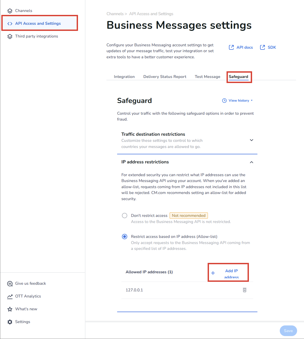Screen dimensions: 304x339
Task: Open the View history dropdown arrow
Action: 252,101
